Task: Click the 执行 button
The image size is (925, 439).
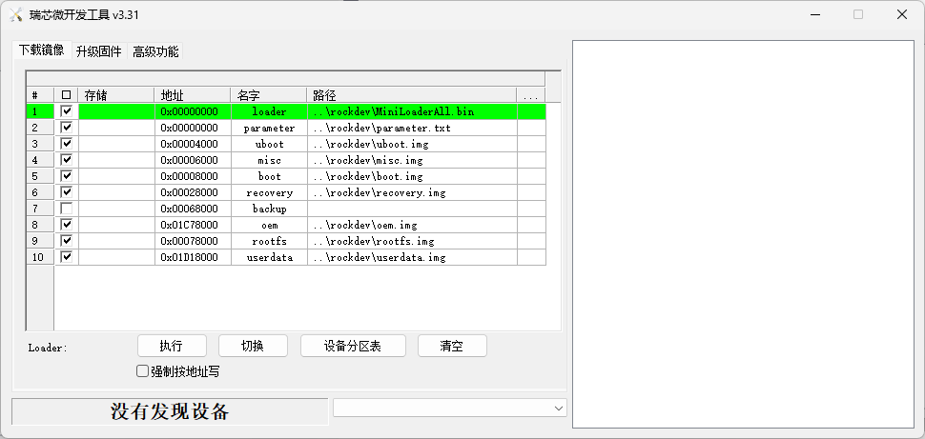Action: pyautogui.click(x=172, y=346)
